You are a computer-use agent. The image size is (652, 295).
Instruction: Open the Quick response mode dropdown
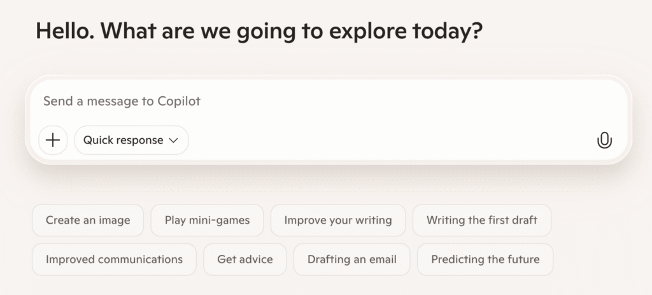pos(131,140)
